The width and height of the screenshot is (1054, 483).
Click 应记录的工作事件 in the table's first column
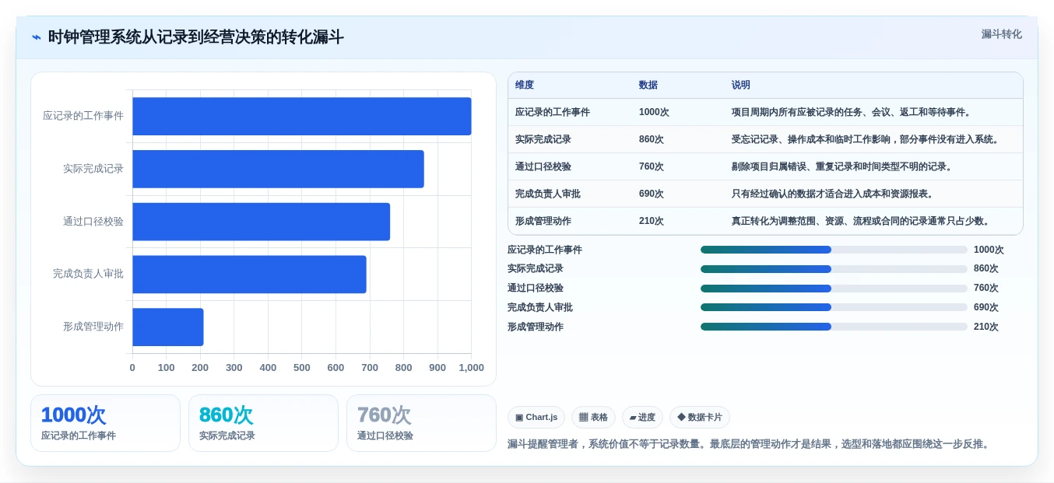553,112
